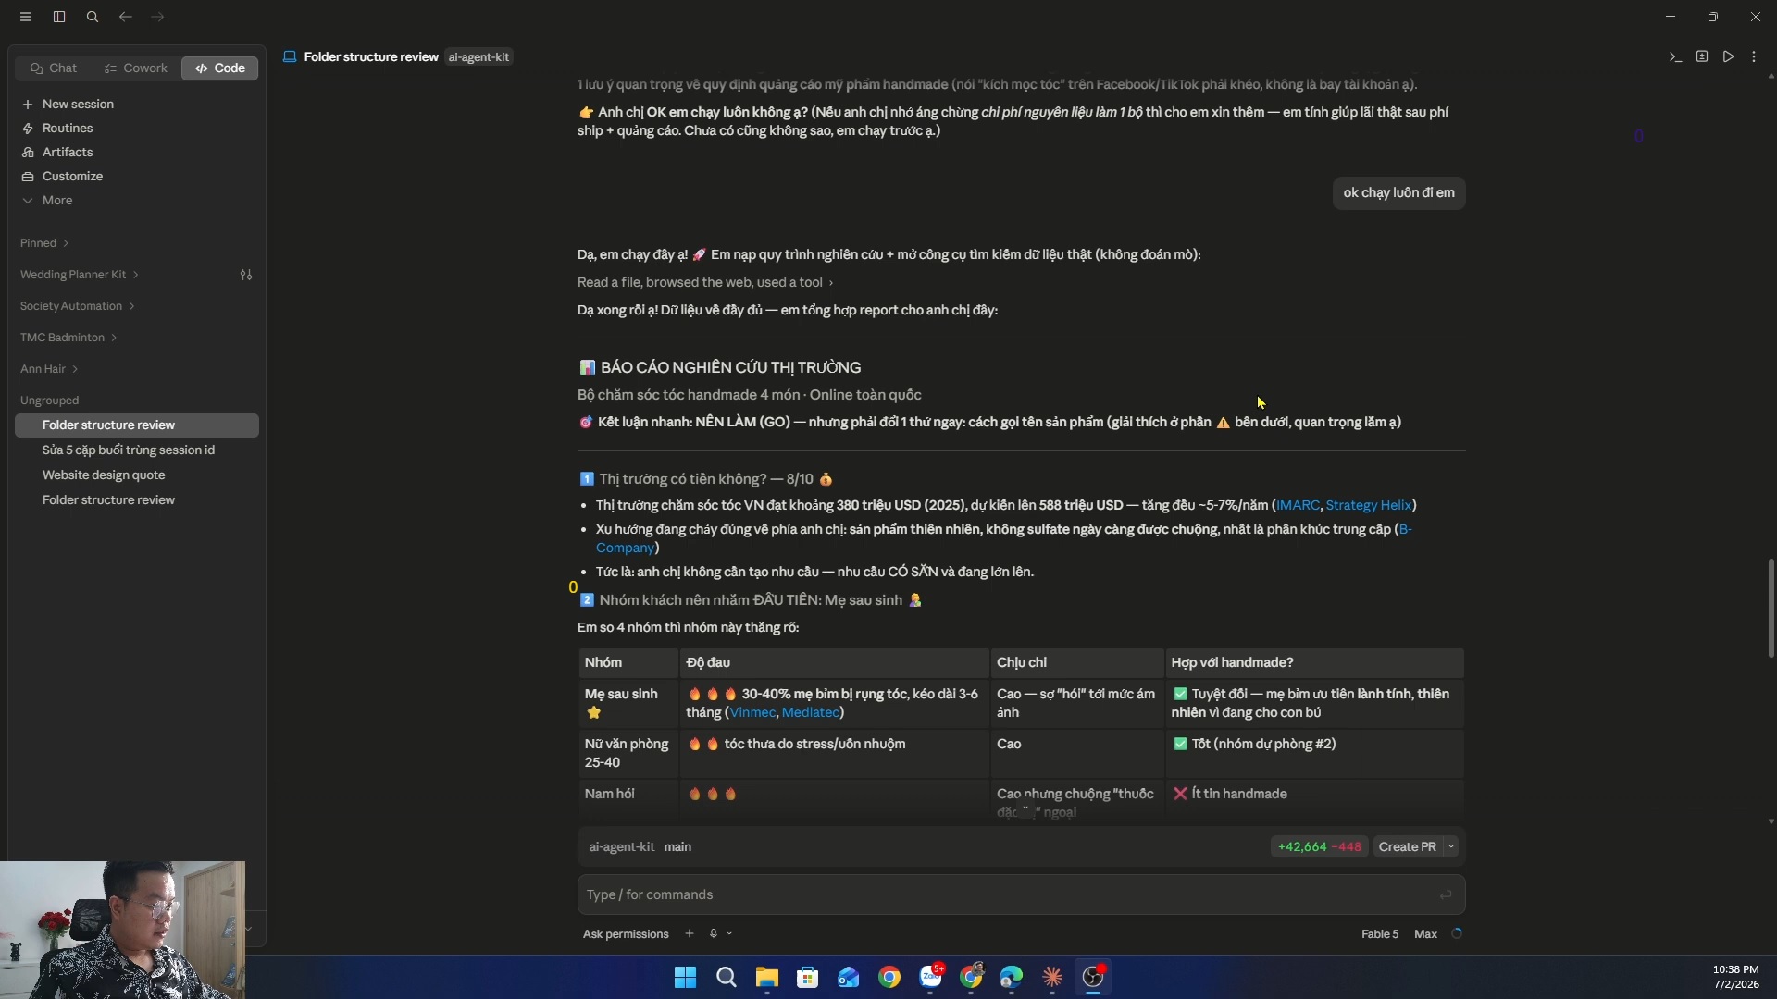Open the terminal icon in header
The image size is (1777, 999).
tap(1675, 56)
